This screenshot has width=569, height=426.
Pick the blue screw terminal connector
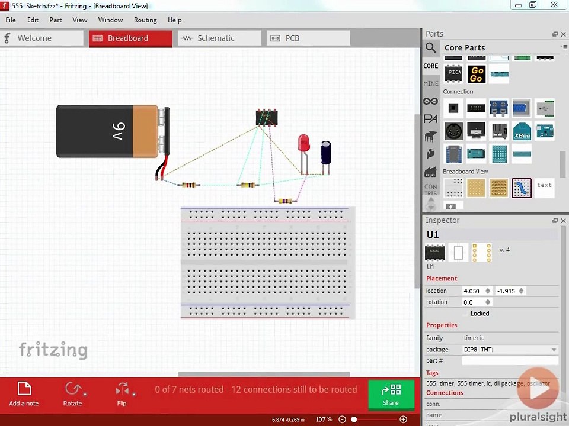coord(499,108)
